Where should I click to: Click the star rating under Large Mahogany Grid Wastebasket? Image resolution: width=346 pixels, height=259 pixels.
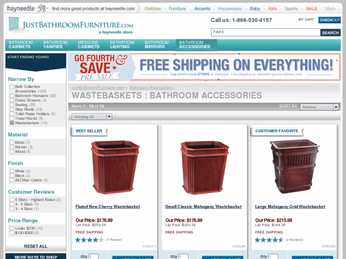(269, 240)
